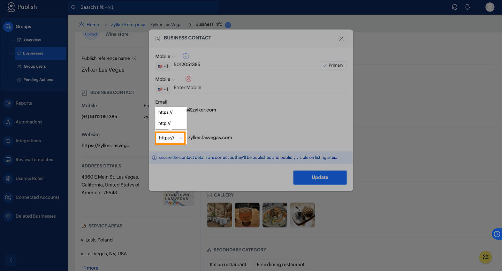Open the yellow checklist floating icon
The image size is (502, 271).
tap(485, 257)
